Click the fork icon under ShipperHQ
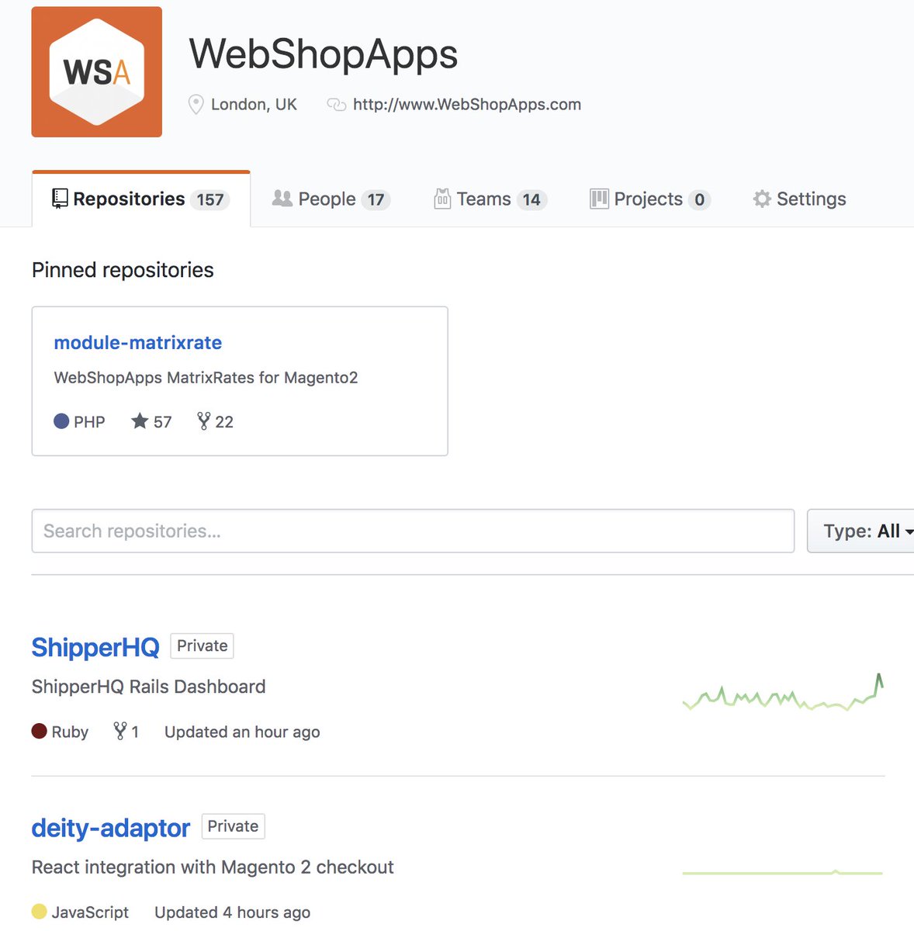This screenshot has width=914, height=931. [120, 731]
